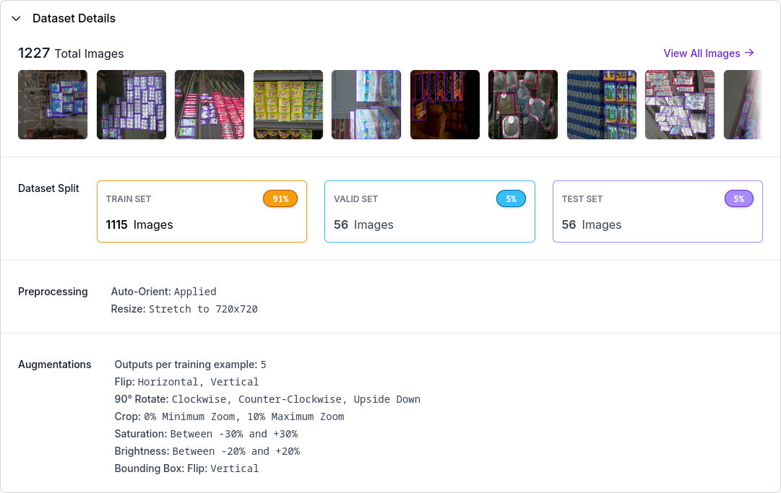Open the View All Images link

(x=709, y=53)
